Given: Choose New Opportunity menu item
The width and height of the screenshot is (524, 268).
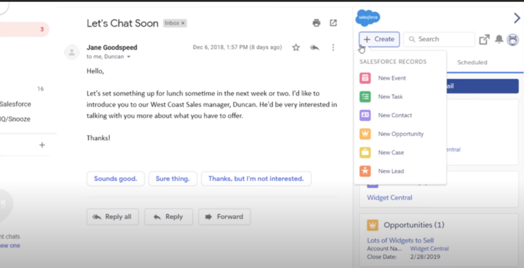Looking at the screenshot, I should (400, 134).
